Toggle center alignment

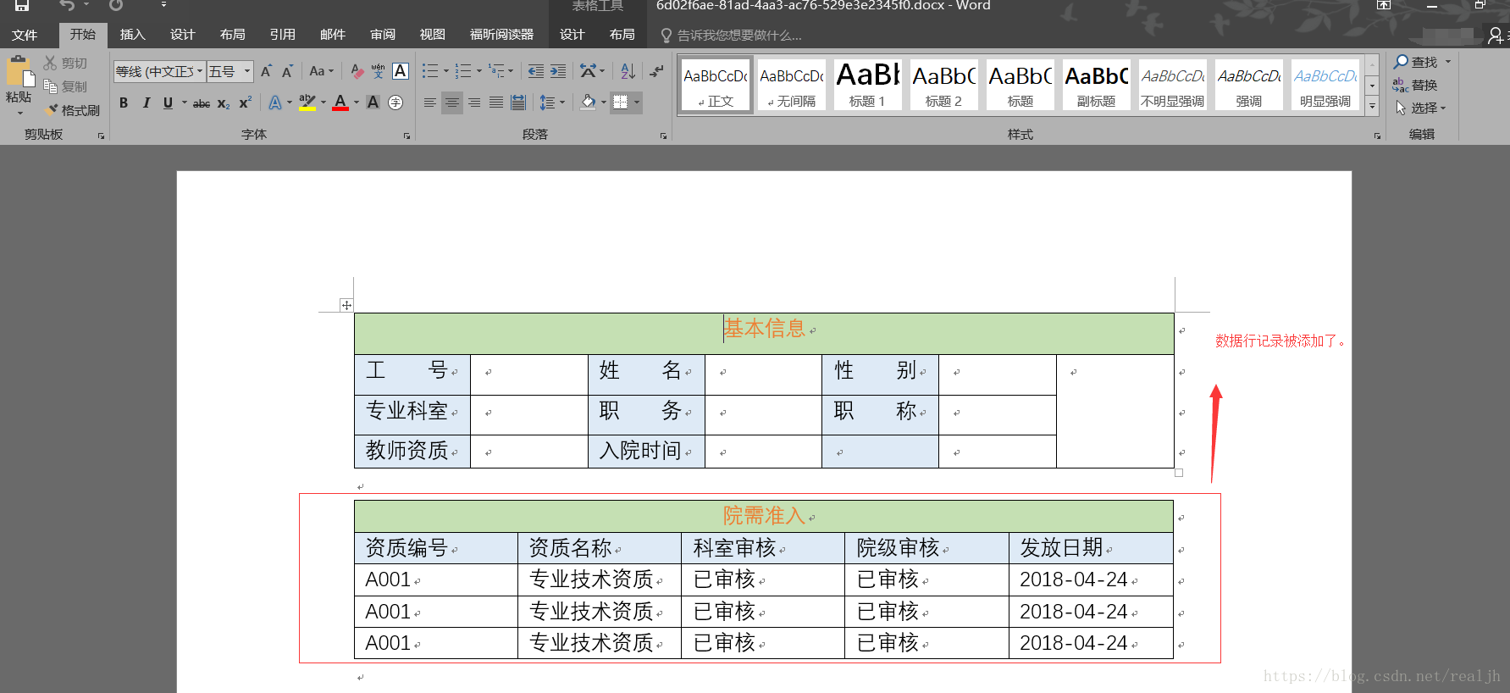click(452, 103)
